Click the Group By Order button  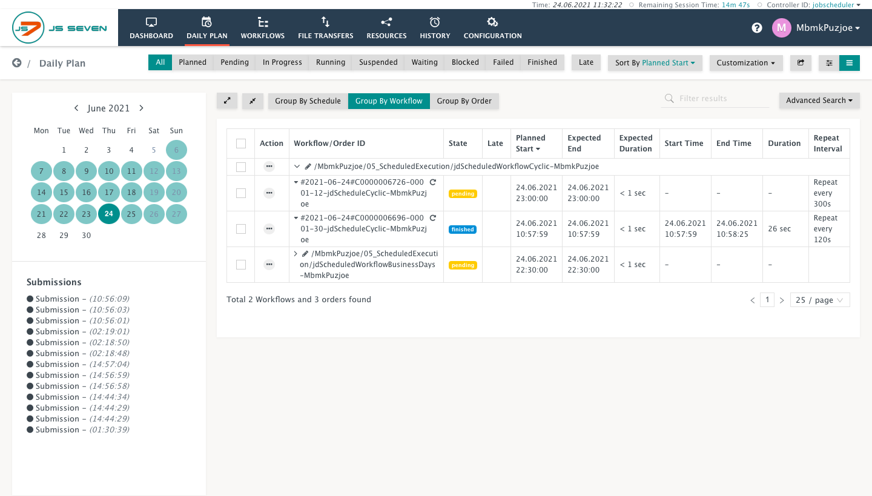(464, 101)
